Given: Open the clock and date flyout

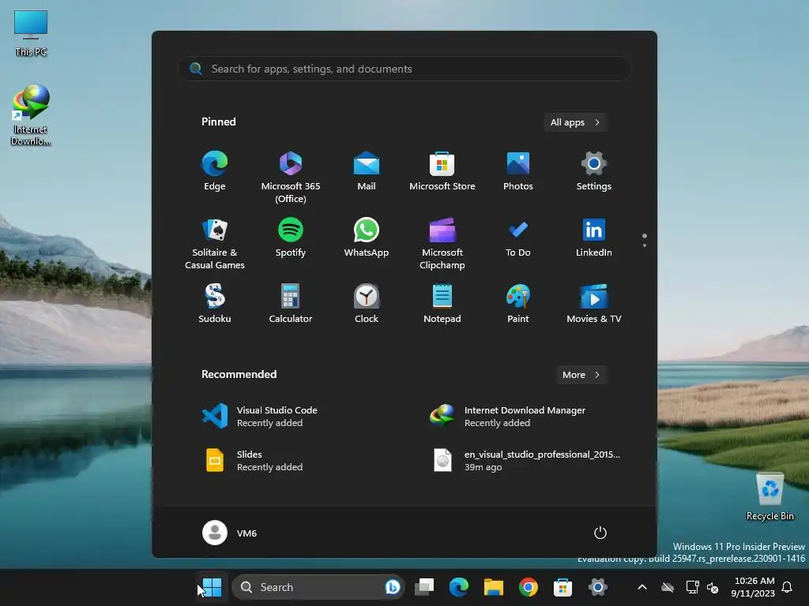Looking at the screenshot, I should coord(753,587).
